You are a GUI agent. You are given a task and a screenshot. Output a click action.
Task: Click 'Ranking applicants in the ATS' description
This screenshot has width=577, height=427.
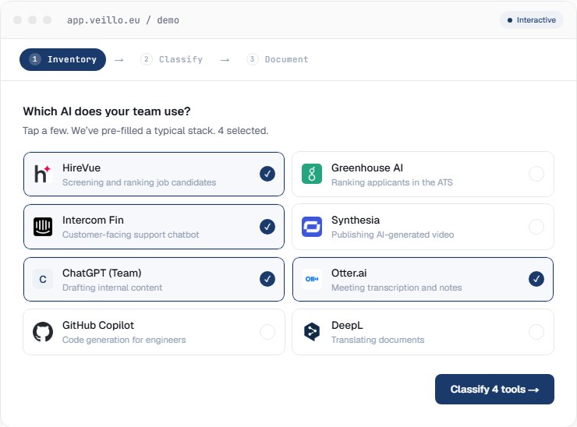coord(392,182)
